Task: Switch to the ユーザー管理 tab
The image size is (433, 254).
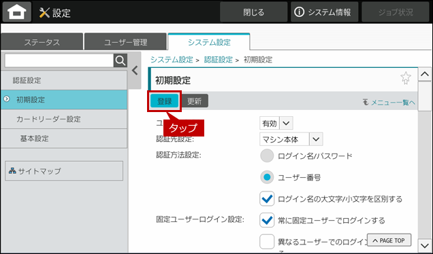Action: click(126, 42)
